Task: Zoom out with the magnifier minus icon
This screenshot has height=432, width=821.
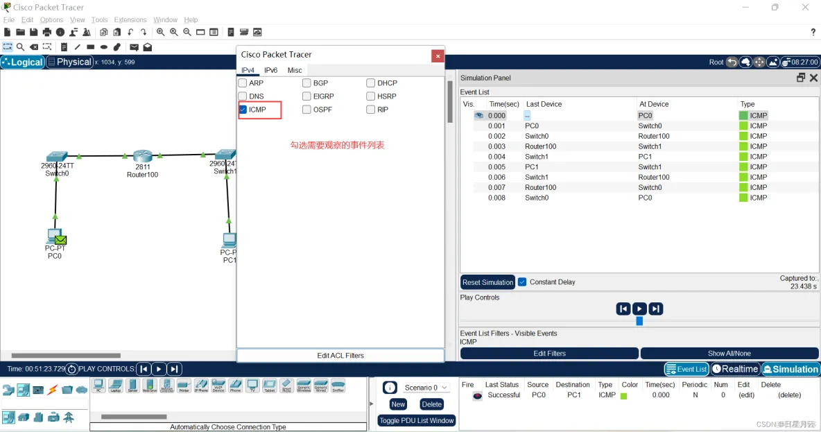Action: [187, 33]
